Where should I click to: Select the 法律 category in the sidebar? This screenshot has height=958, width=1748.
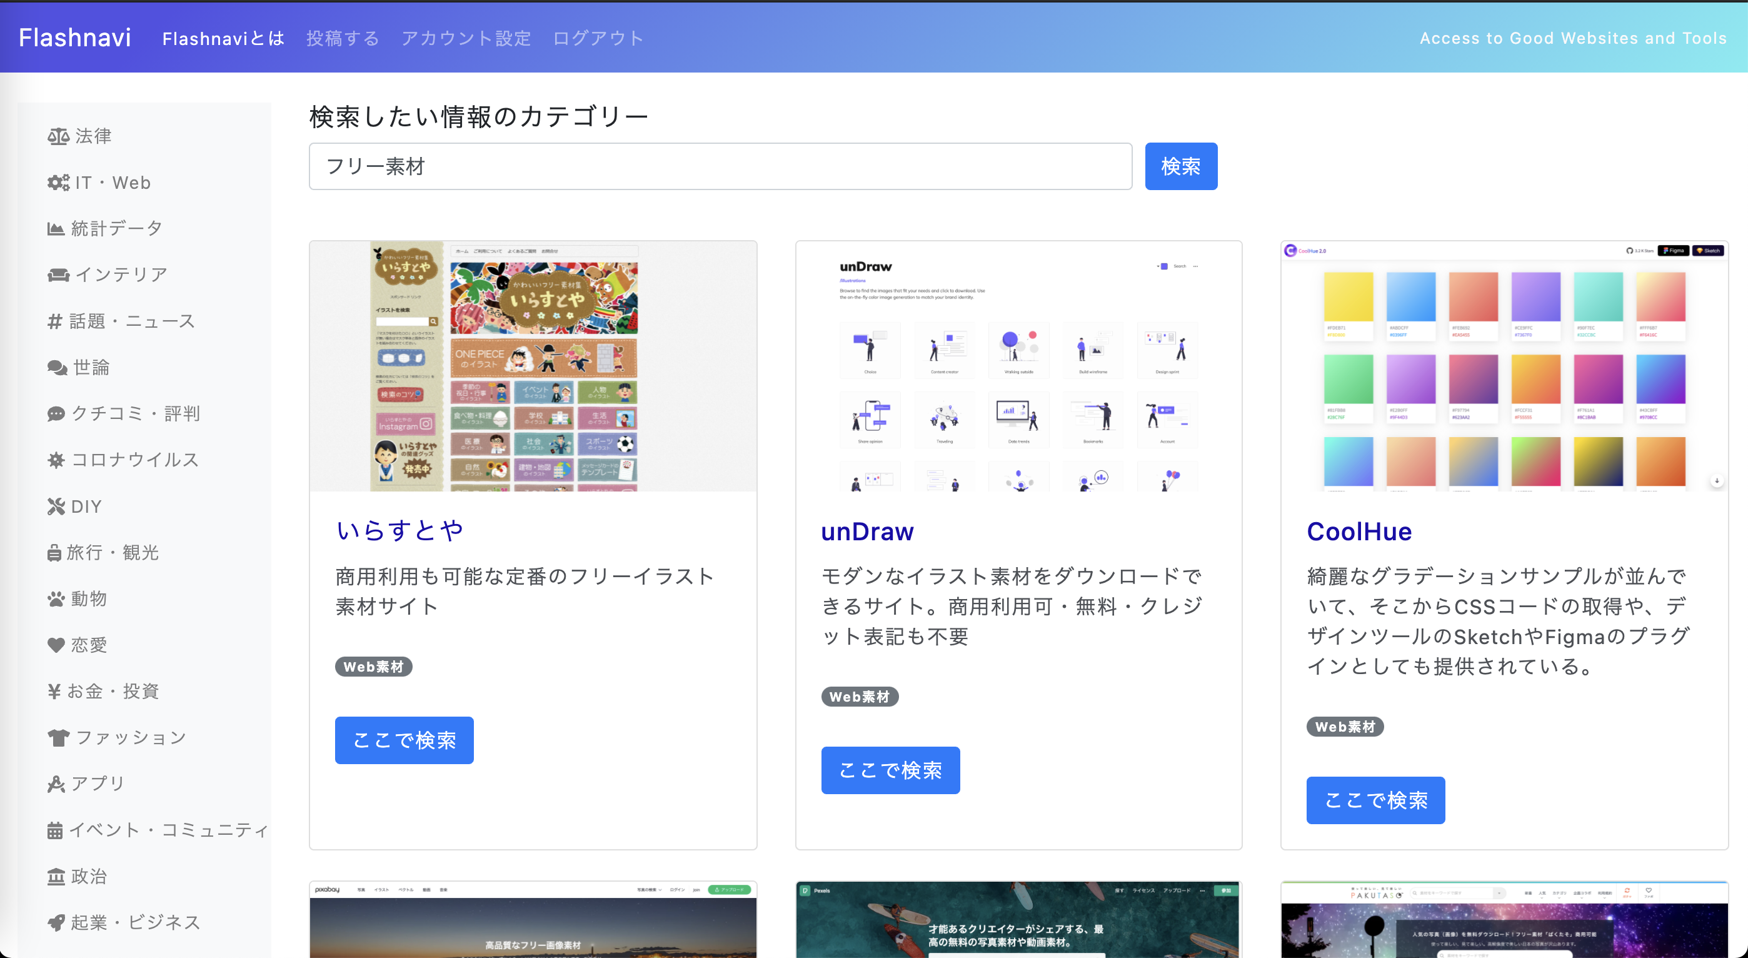[93, 136]
